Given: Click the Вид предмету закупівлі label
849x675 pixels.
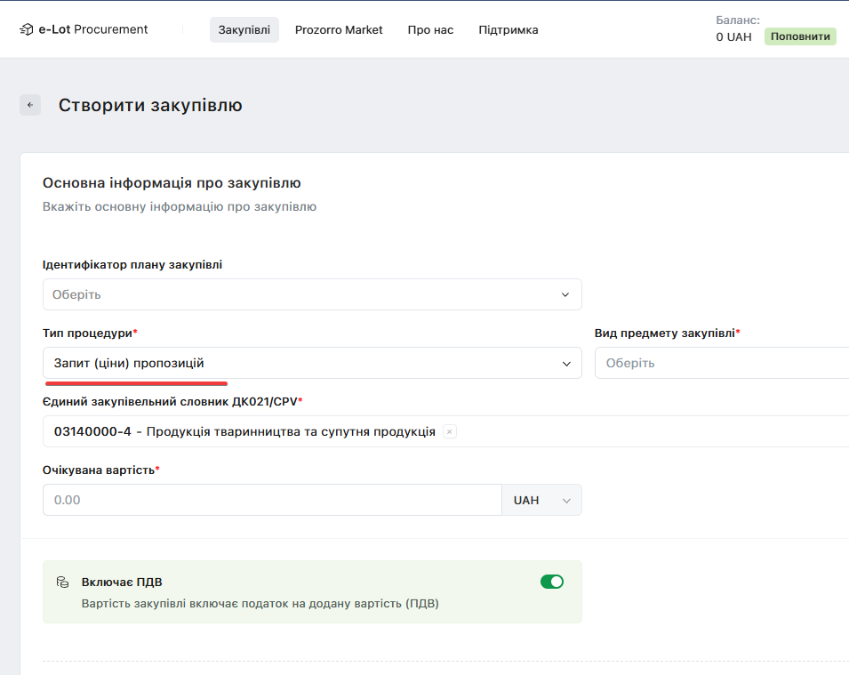Looking at the screenshot, I should pyautogui.click(x=667, y=333).
